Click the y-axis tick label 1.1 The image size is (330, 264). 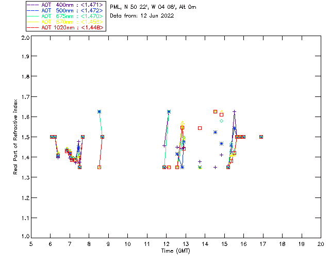(25, 218)
